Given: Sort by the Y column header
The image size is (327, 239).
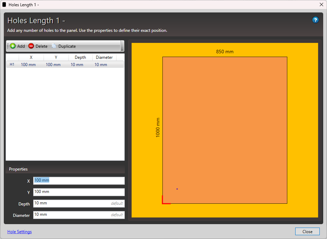Looking at the screenshot, I should 56,57.
